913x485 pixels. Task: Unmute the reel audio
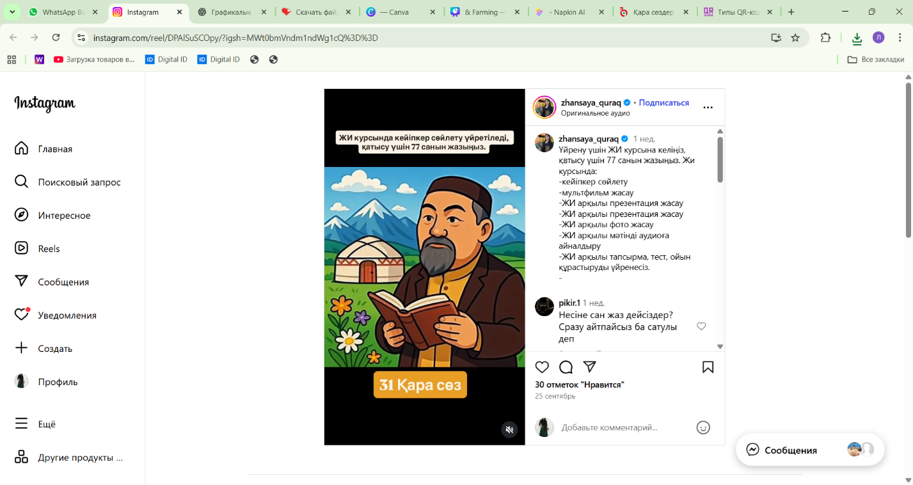(x=509, y=429)
